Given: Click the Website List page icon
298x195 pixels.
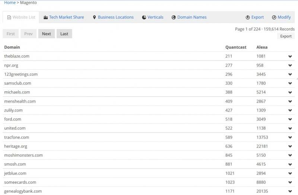Looking at the screenshot, I should 9,17.
